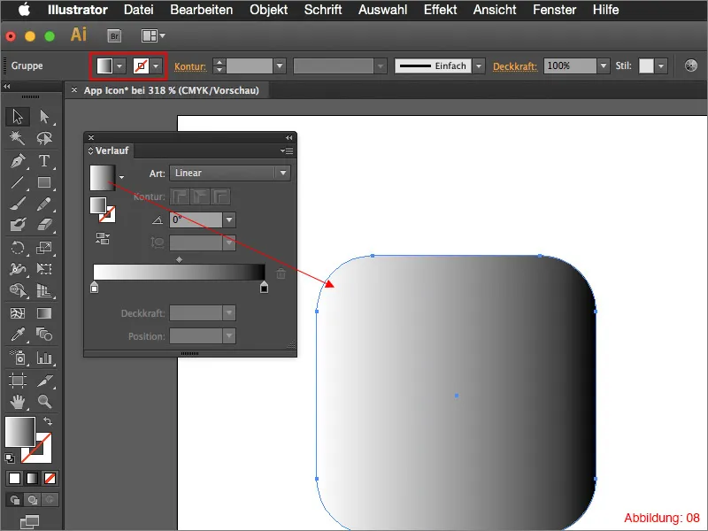Screen dimensions: 708x531
Task: Select the Lasso tool
Action: tap(43, 138)
